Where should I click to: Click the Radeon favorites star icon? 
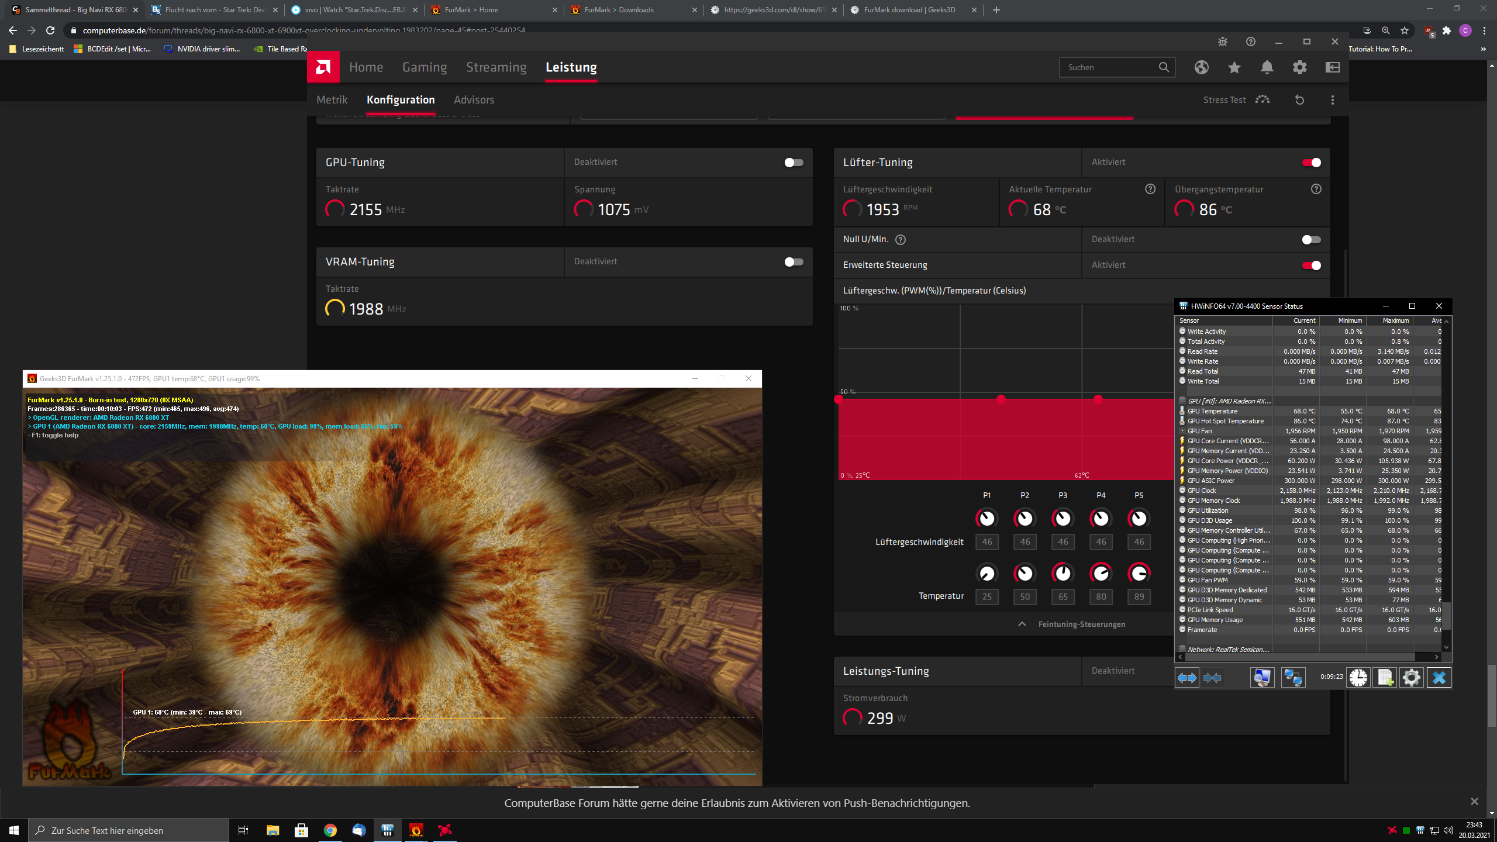point(1234,68)
